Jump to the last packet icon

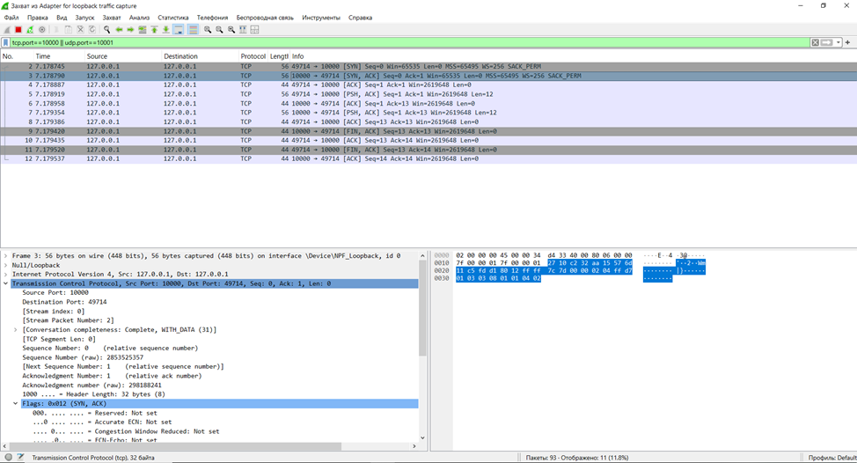click(x=165, y=30)
